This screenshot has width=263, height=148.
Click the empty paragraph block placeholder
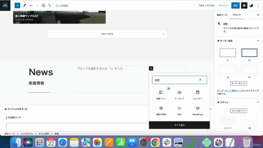pyautogui.click(x=100, y=69)
